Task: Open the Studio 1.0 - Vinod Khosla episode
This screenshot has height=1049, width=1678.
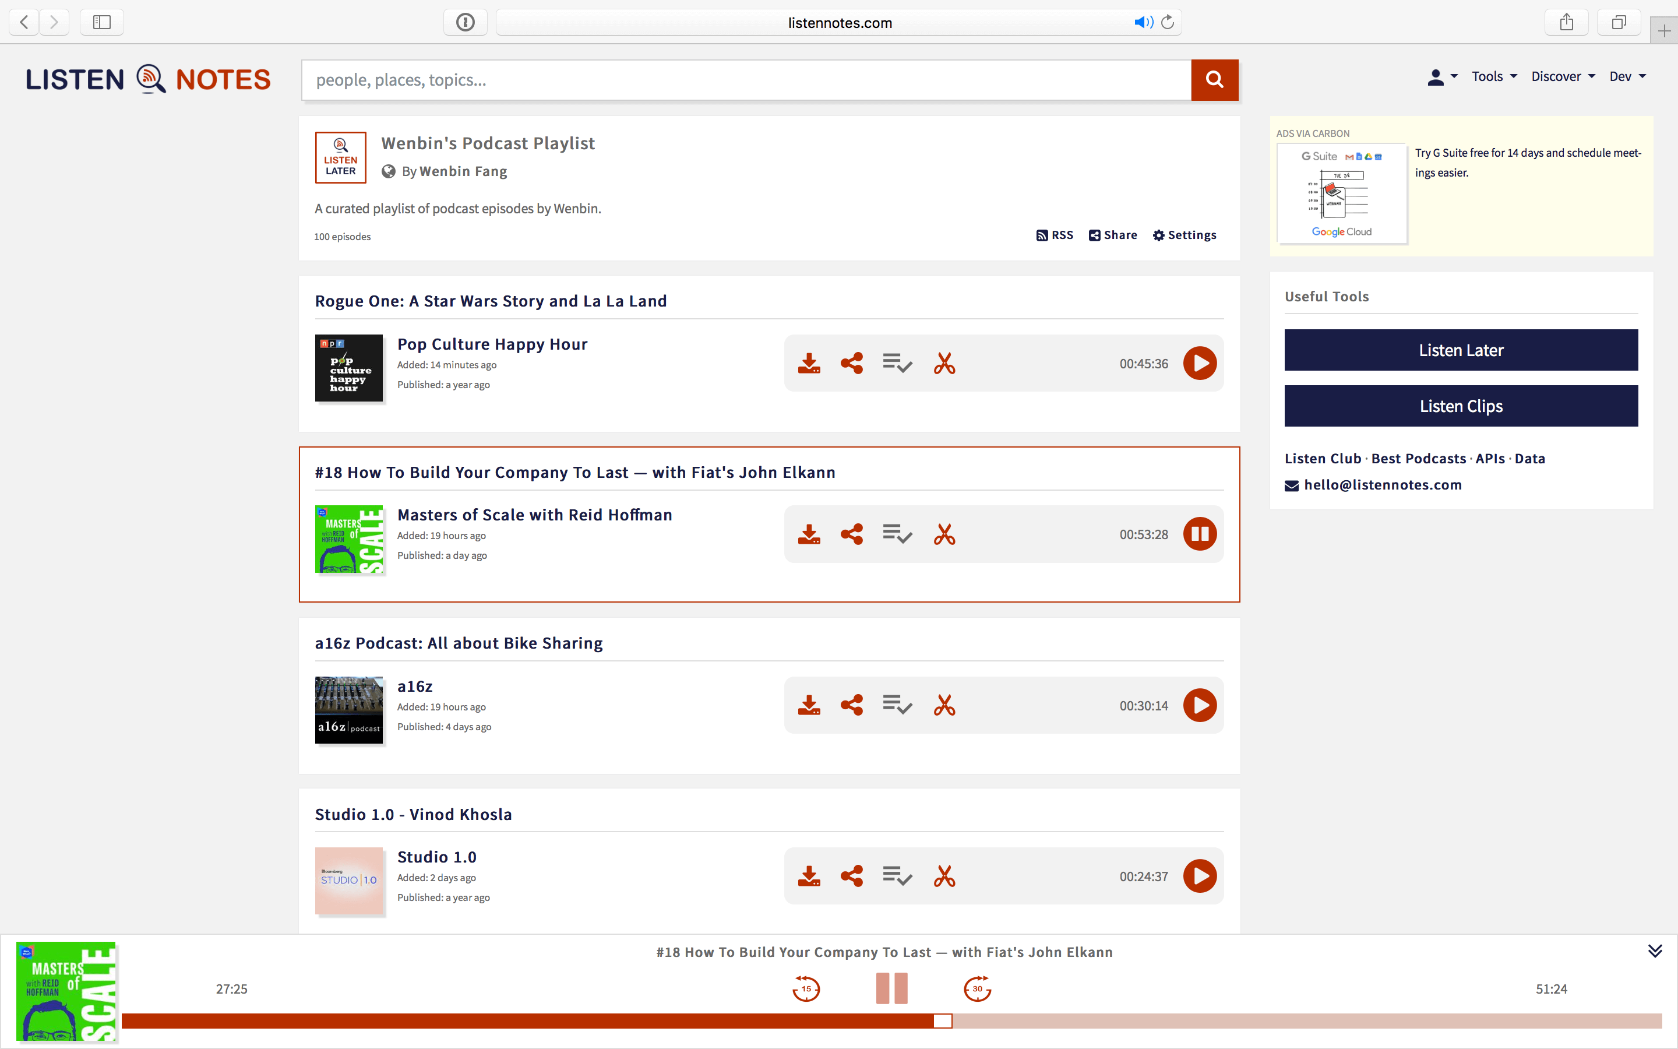Action: tap(413, 815)
